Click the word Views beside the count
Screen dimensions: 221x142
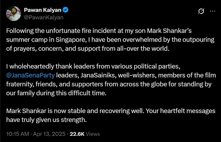click(x=93, y=134)
